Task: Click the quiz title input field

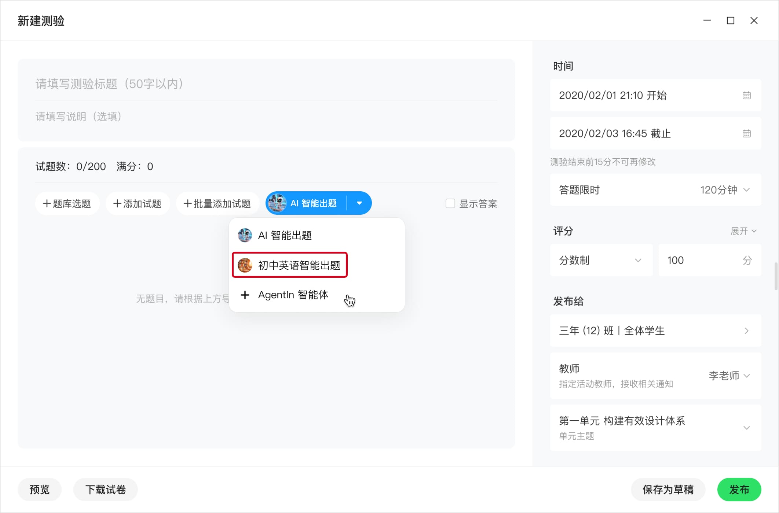Action: (266, 84)
